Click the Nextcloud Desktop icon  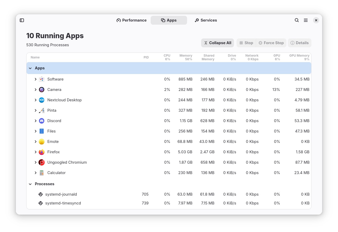42,100
